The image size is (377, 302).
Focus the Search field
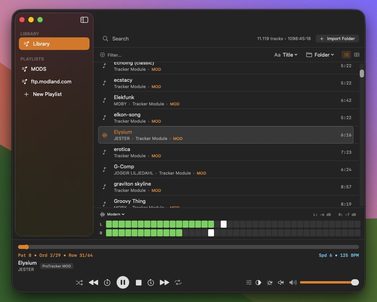178,39
